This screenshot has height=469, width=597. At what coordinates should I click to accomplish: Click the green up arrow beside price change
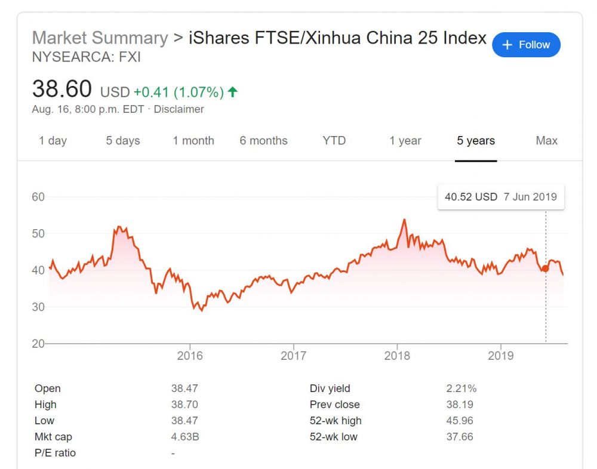233,92
